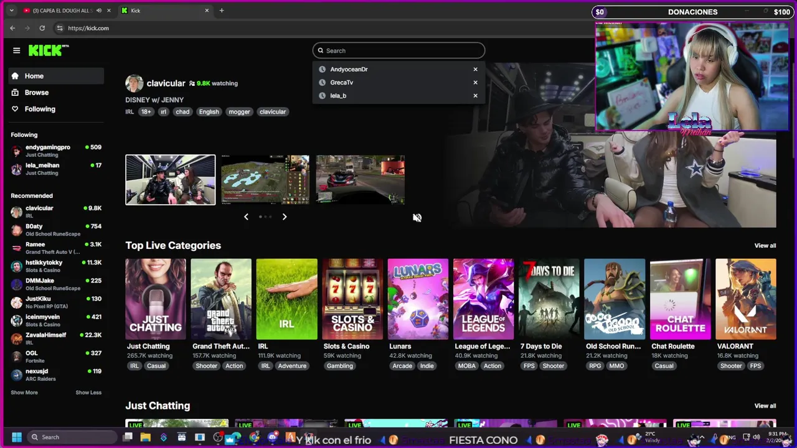The height and width of the screenshot is (448, 797).
Task: Open Slots & Casino category card
Action: click(352, 299)
